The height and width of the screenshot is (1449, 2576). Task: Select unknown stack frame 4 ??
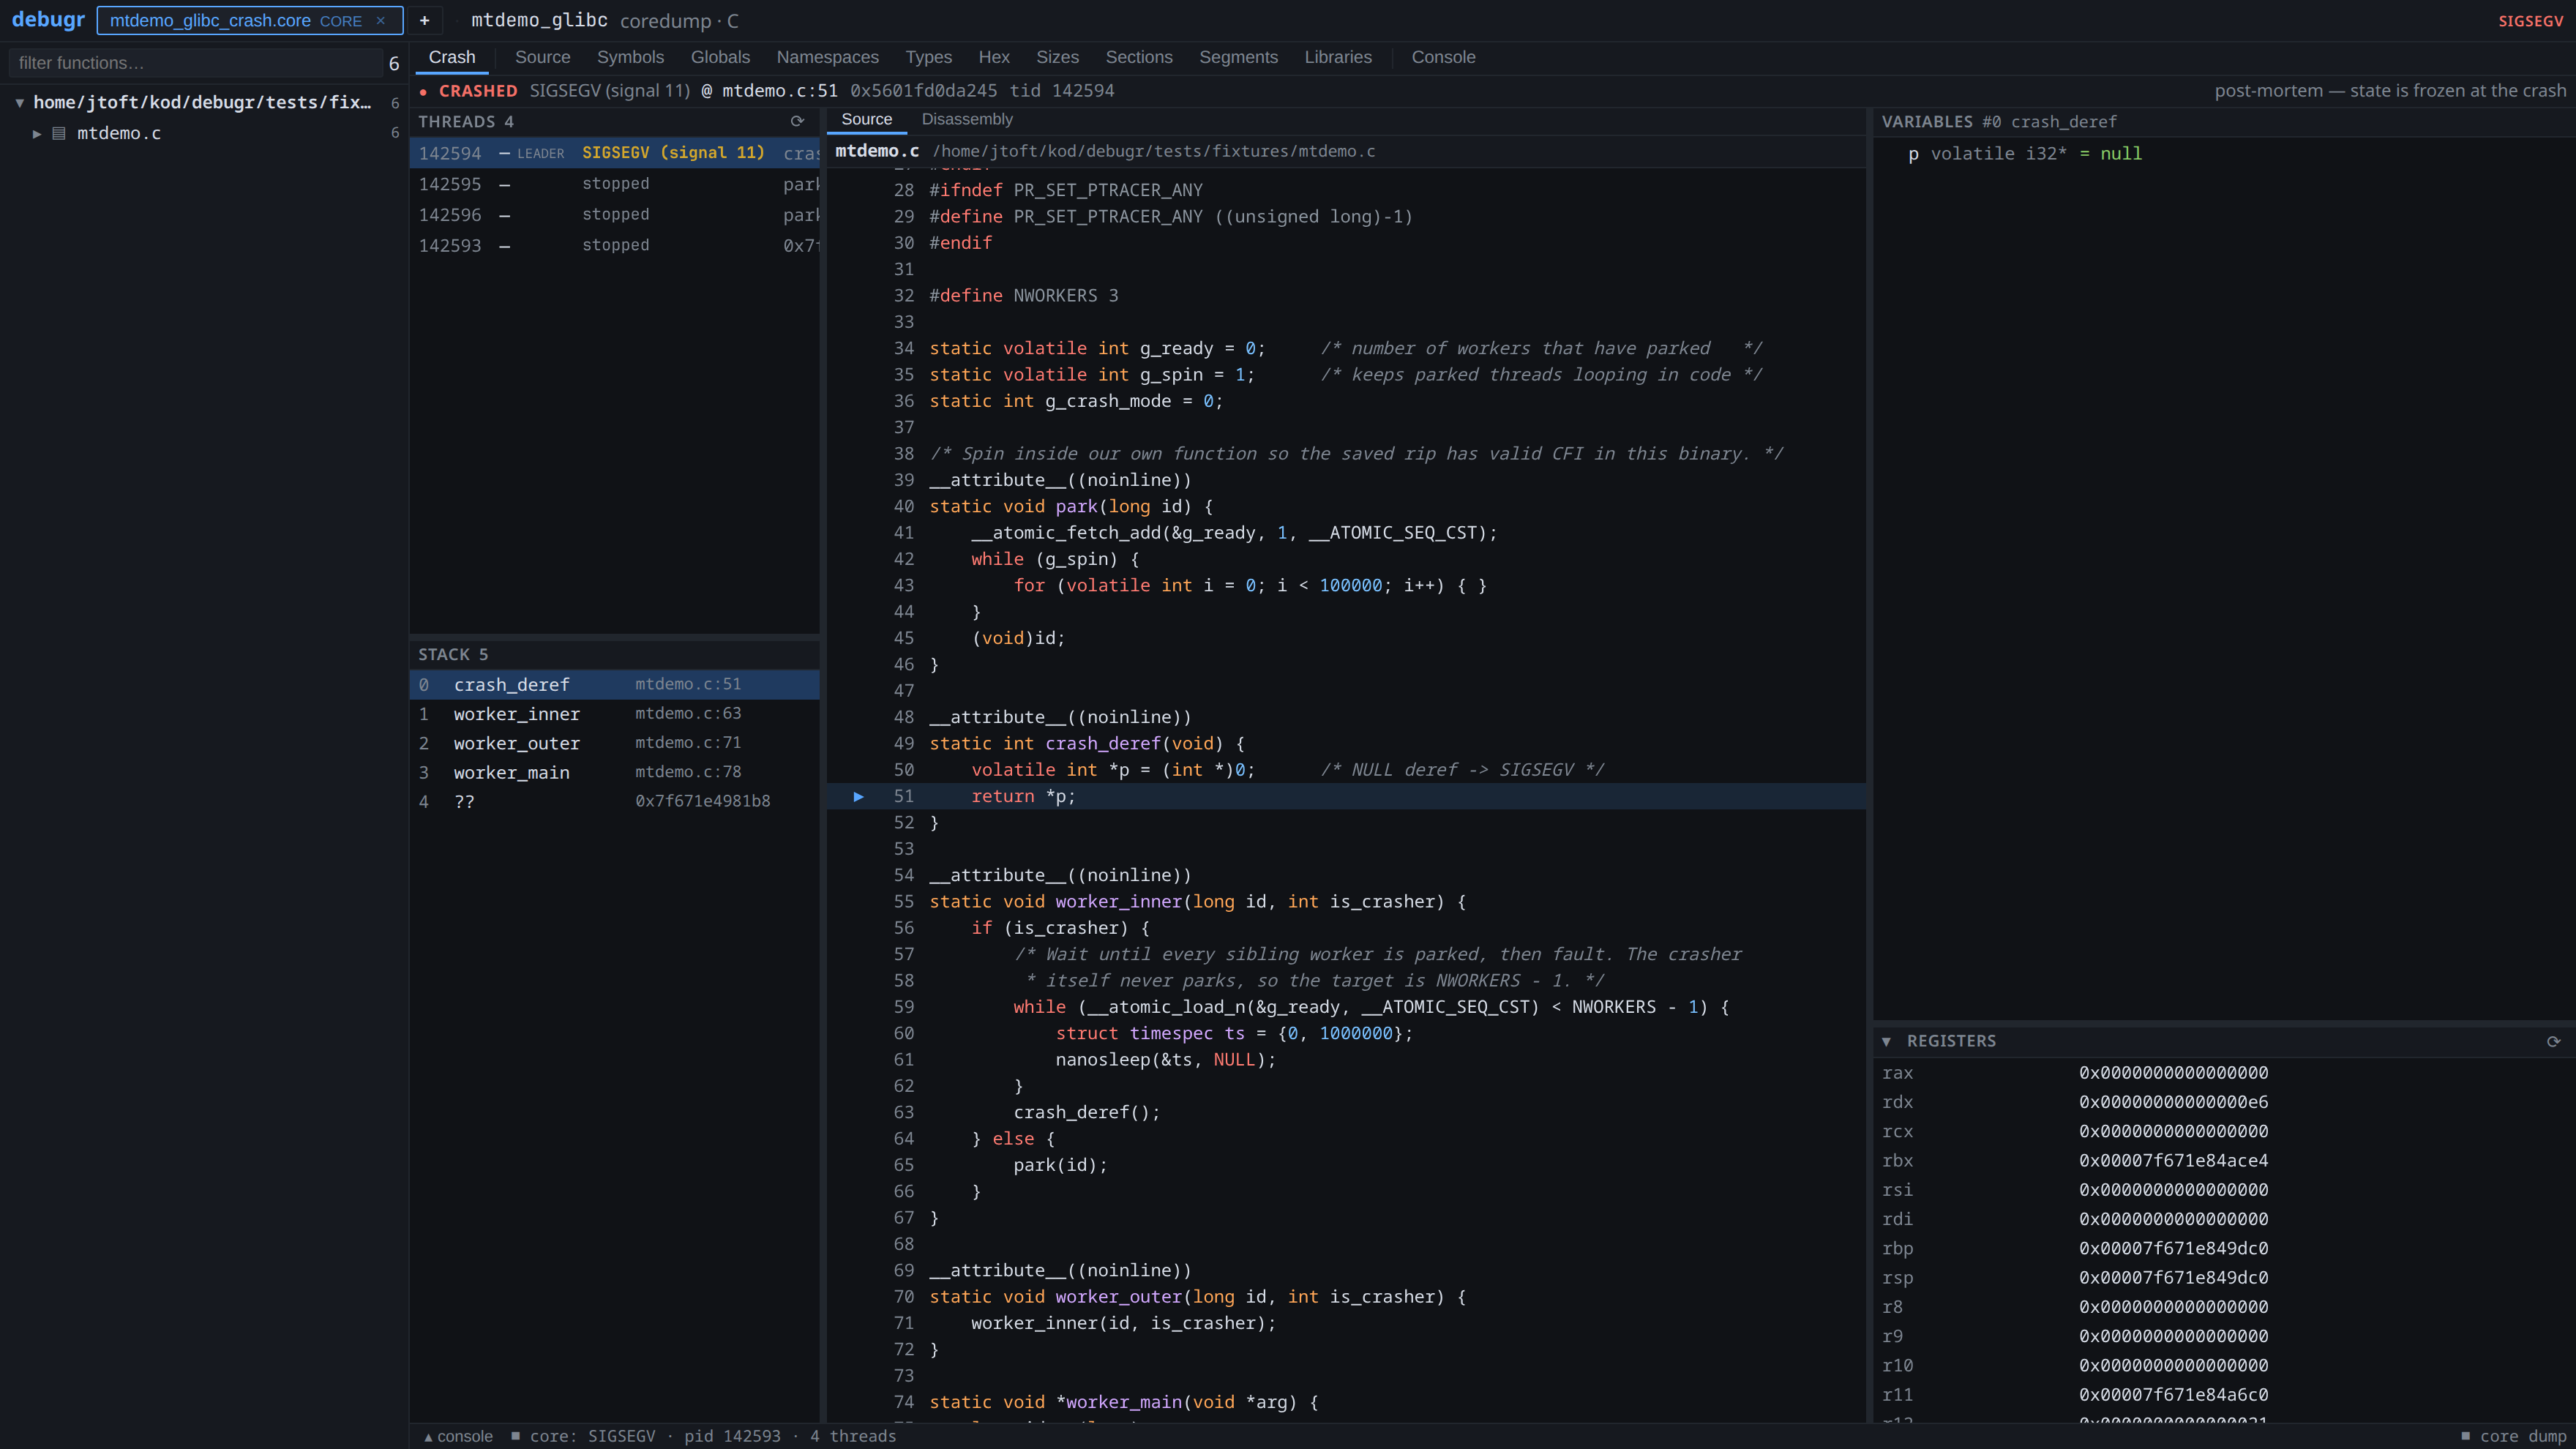[614, 801]
